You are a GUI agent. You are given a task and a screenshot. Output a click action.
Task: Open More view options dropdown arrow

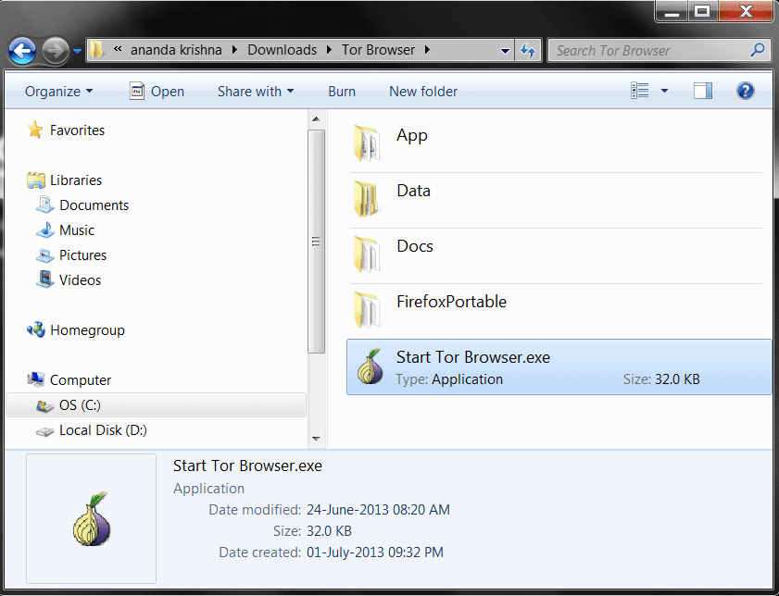664,91
